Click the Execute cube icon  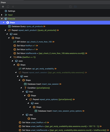click(x=6, y=19)
